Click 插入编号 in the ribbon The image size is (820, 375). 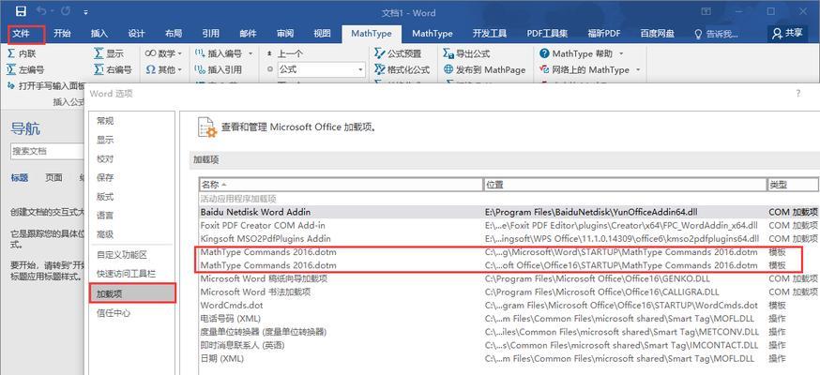coord(218,53)
